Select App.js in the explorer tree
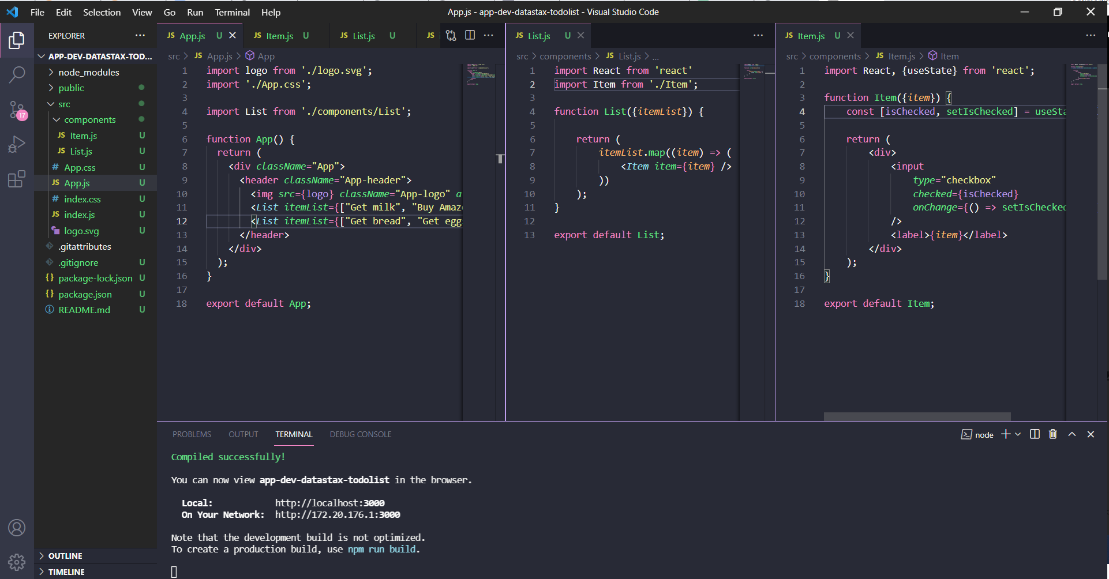Viewport: 1109px width, 579px height. point(96,183)
